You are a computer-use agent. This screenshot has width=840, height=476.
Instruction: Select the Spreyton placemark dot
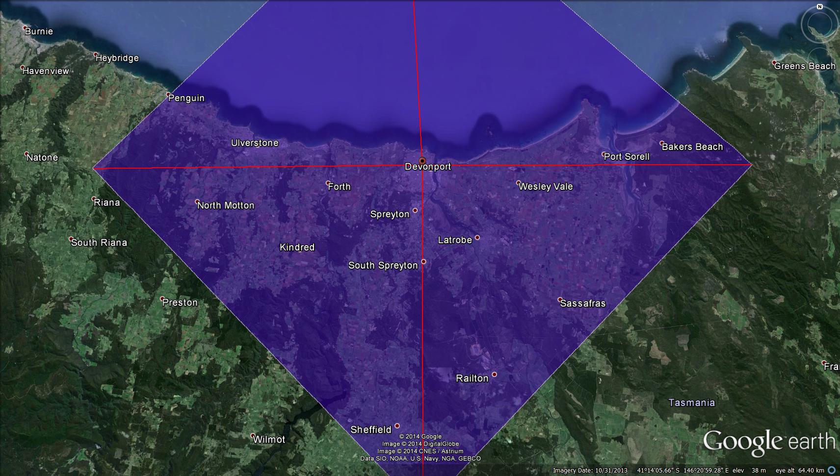[415, 210]
